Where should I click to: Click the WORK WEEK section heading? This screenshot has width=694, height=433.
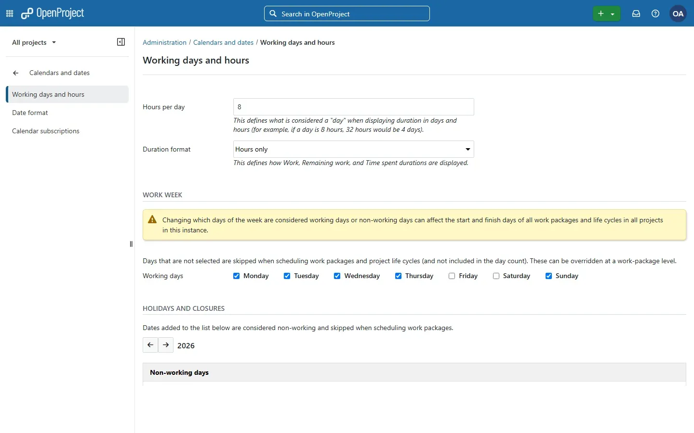point(162,195)
